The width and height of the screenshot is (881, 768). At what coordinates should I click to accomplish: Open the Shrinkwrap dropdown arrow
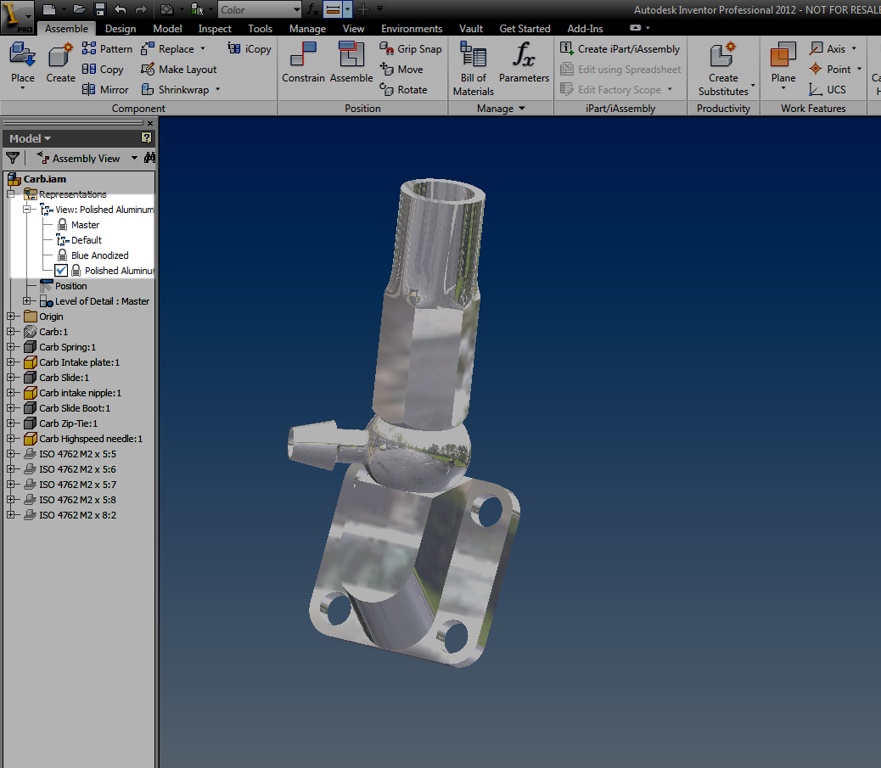217,89
